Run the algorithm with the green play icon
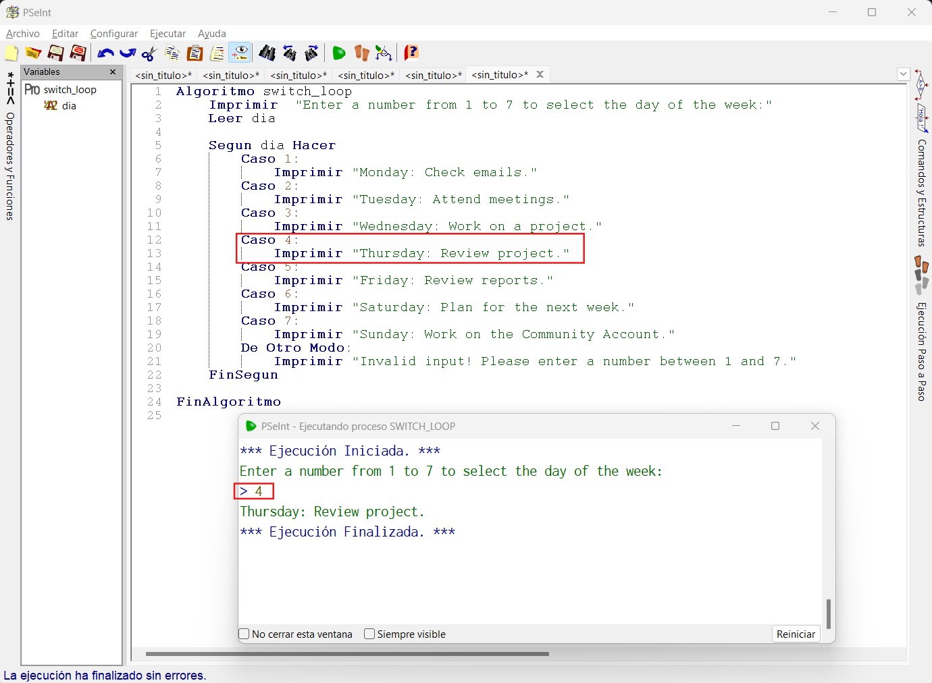The width and height of the screenshot is (932, 683). coord(339,53)
